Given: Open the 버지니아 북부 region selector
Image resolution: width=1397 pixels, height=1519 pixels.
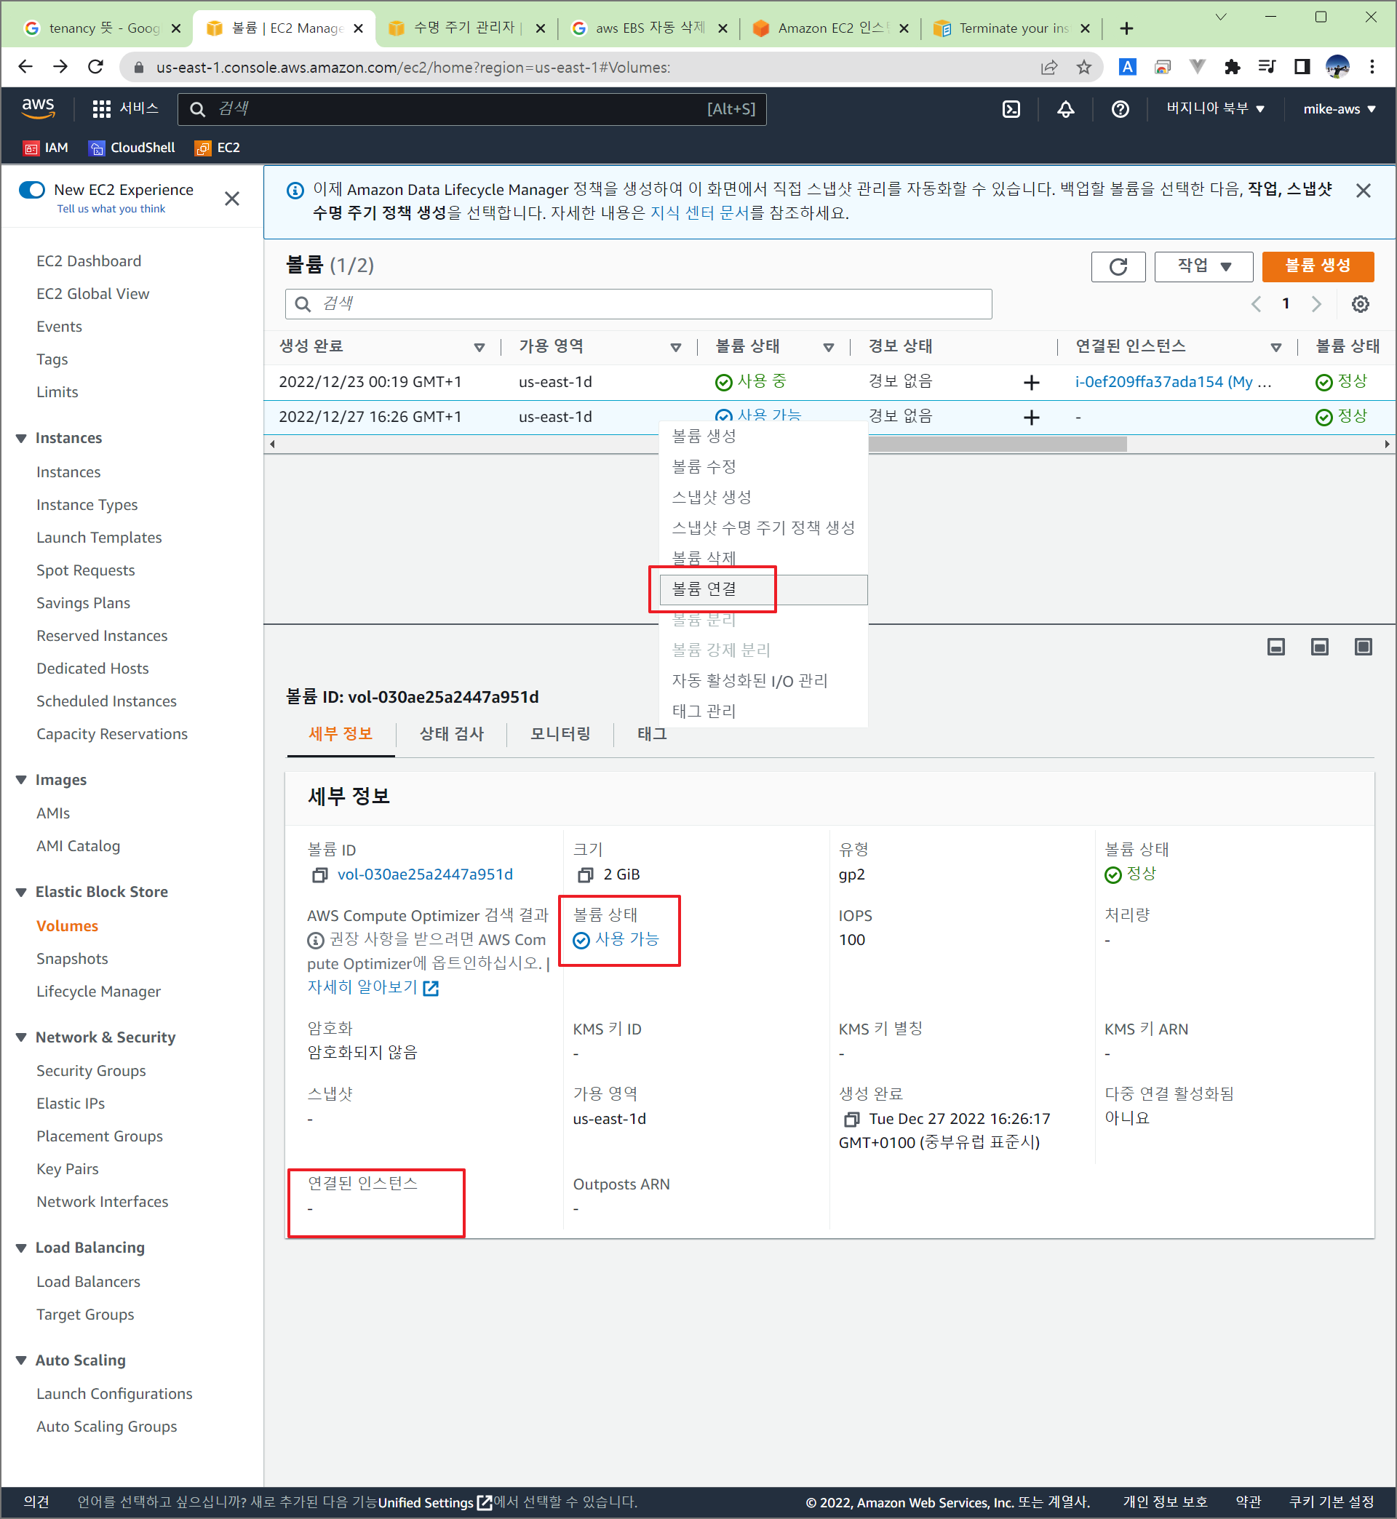Looking at the screenshot, I should pyautogui.click(x=1216, y=109).
